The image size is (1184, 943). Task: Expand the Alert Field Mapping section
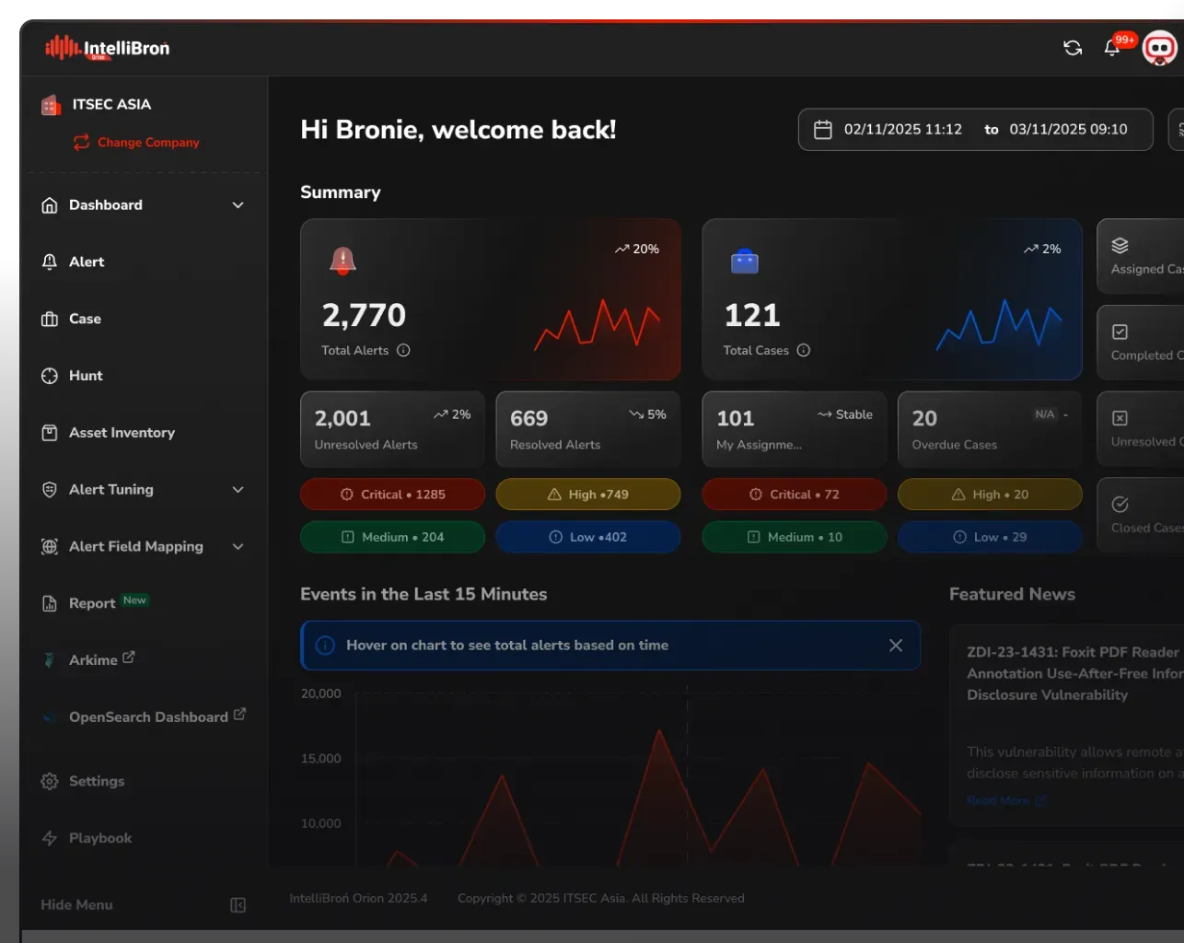pyautogui.click(x=238, y=546)
